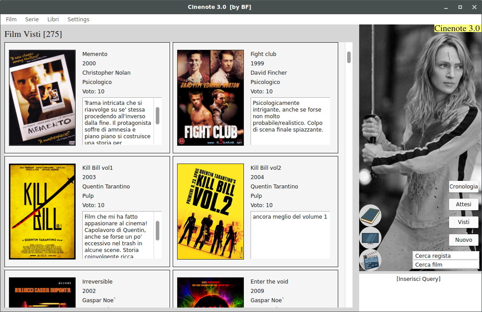
Task: Maximize the Cinenote window
Action: tap(460, 7)
